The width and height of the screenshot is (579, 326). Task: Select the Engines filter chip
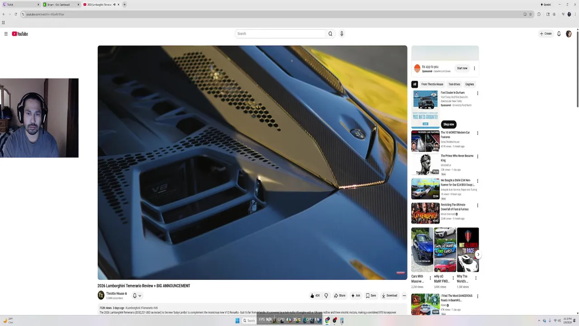tap(470, 84)
